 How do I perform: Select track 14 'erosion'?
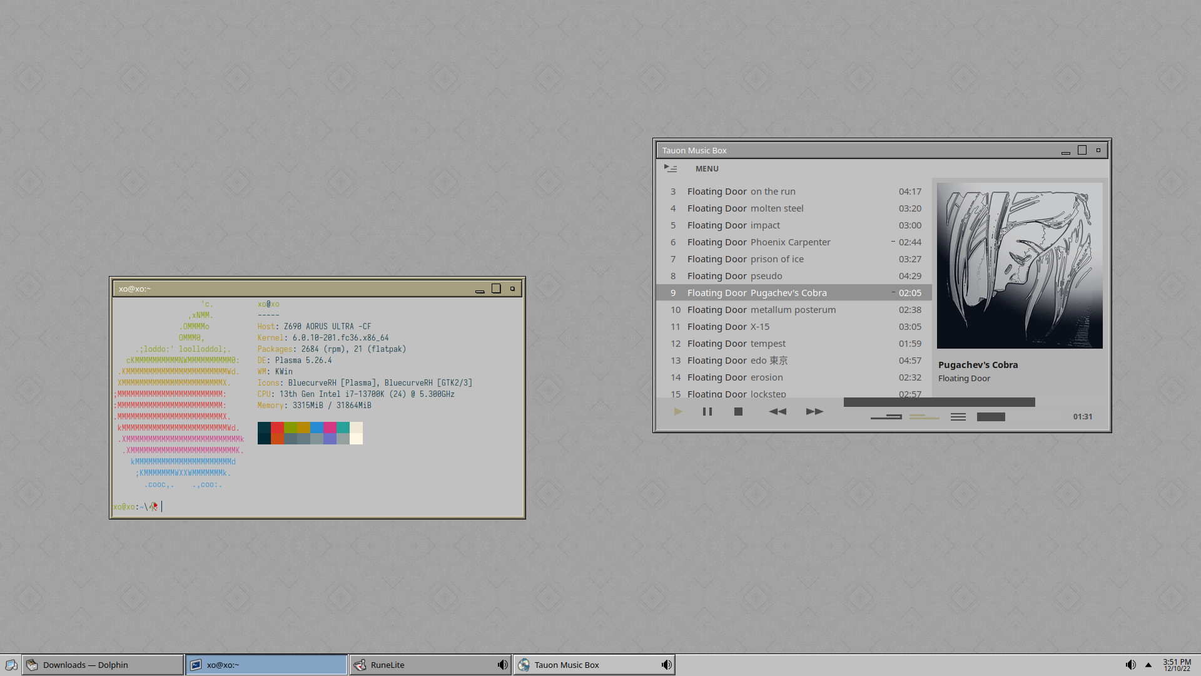(x=794, y=377)
